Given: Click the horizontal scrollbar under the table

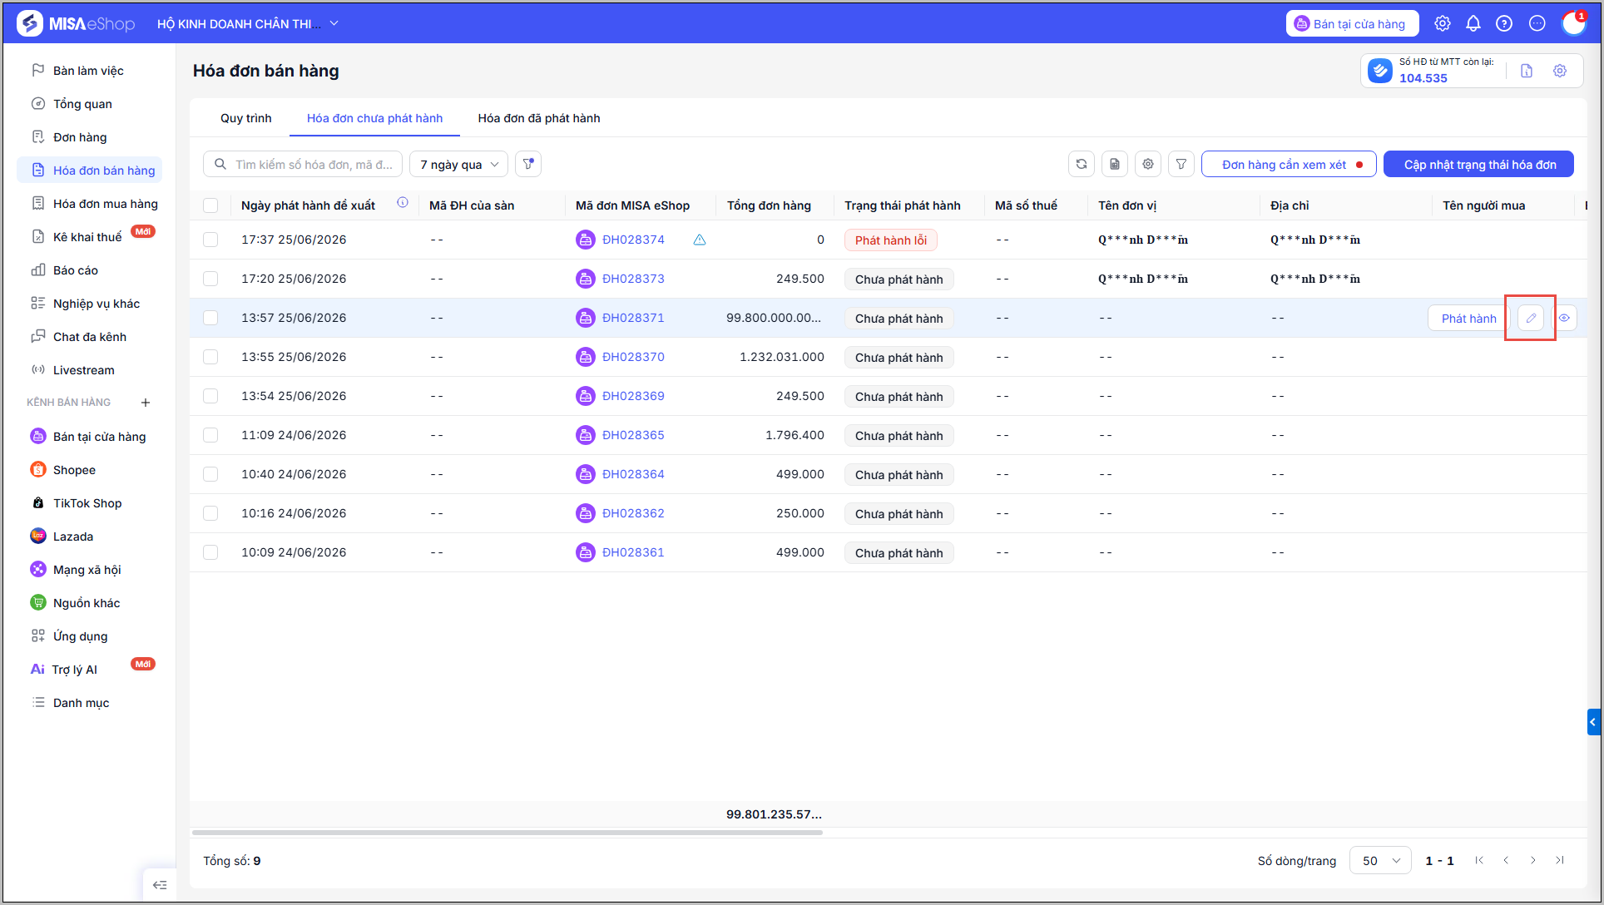Looking at the screenshot, I should 507,832.
